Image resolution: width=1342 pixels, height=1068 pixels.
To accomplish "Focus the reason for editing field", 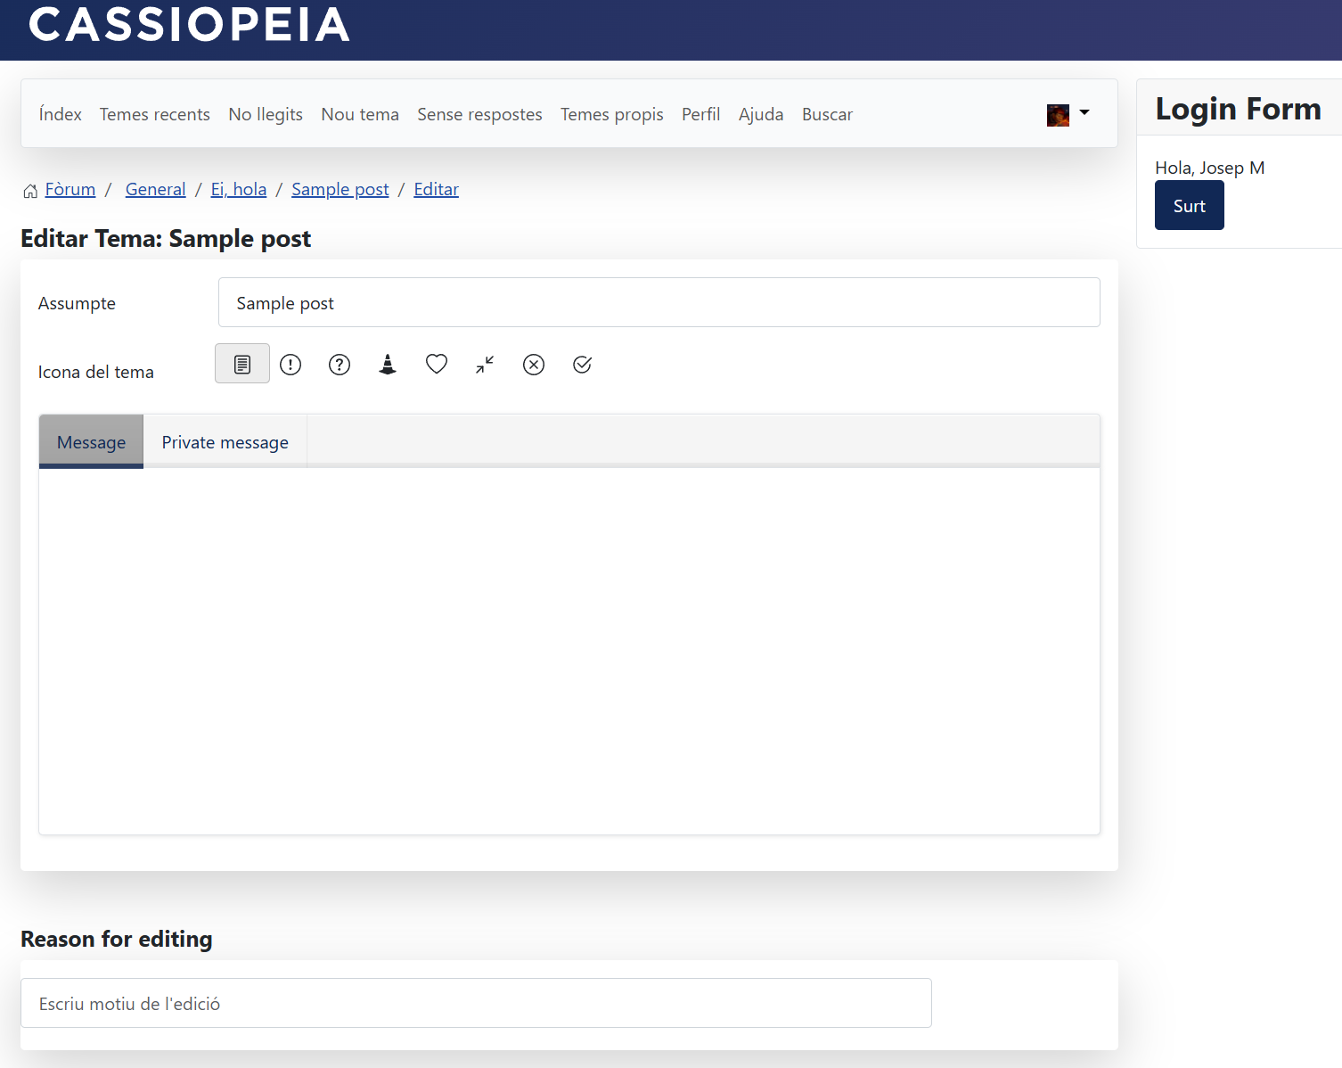I will 476,1004.
